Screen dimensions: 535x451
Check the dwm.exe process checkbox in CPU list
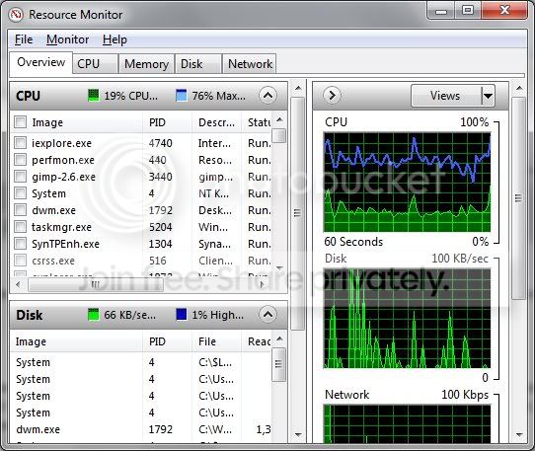pyautogui.click(x=20, y=210)
